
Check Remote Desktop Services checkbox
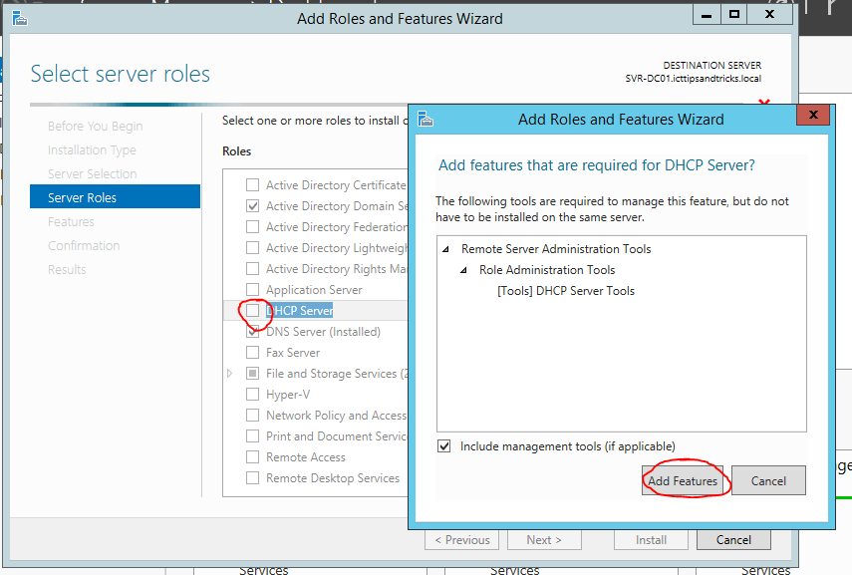[x=253, y=477]
